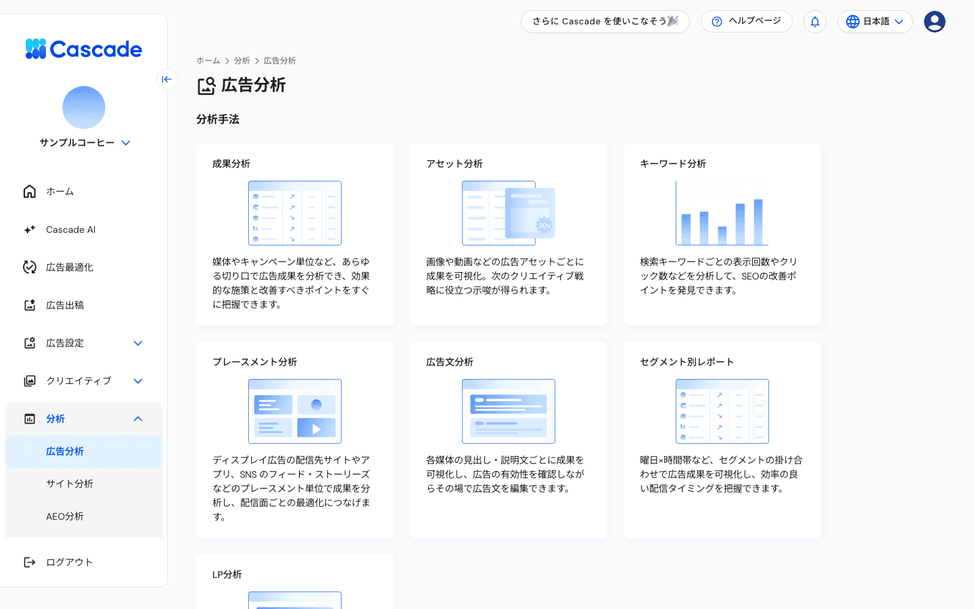Click the プレースメント分析 description text

292,489
